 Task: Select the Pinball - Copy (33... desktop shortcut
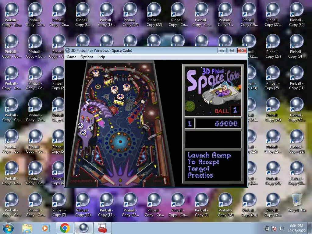[x=297, y=173]
